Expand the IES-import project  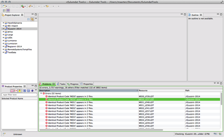[3, 26]
